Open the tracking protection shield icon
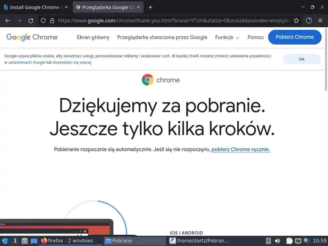This screenshot has width=328, height=246. (x=43, y=20)
